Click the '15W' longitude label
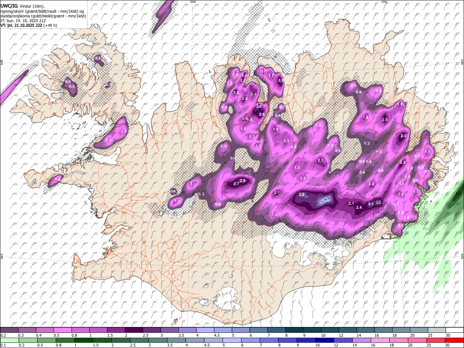 [384, 2]
